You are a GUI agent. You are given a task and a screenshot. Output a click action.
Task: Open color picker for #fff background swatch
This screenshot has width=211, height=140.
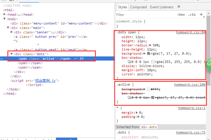click(149, 89)
